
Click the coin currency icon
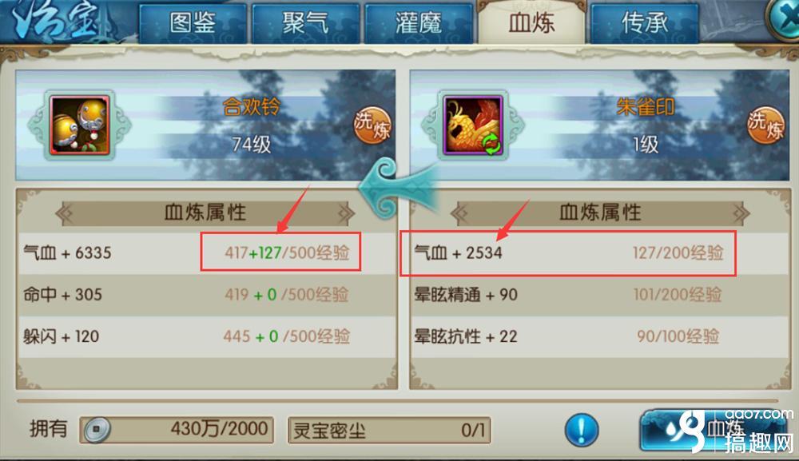pos(97,430)
